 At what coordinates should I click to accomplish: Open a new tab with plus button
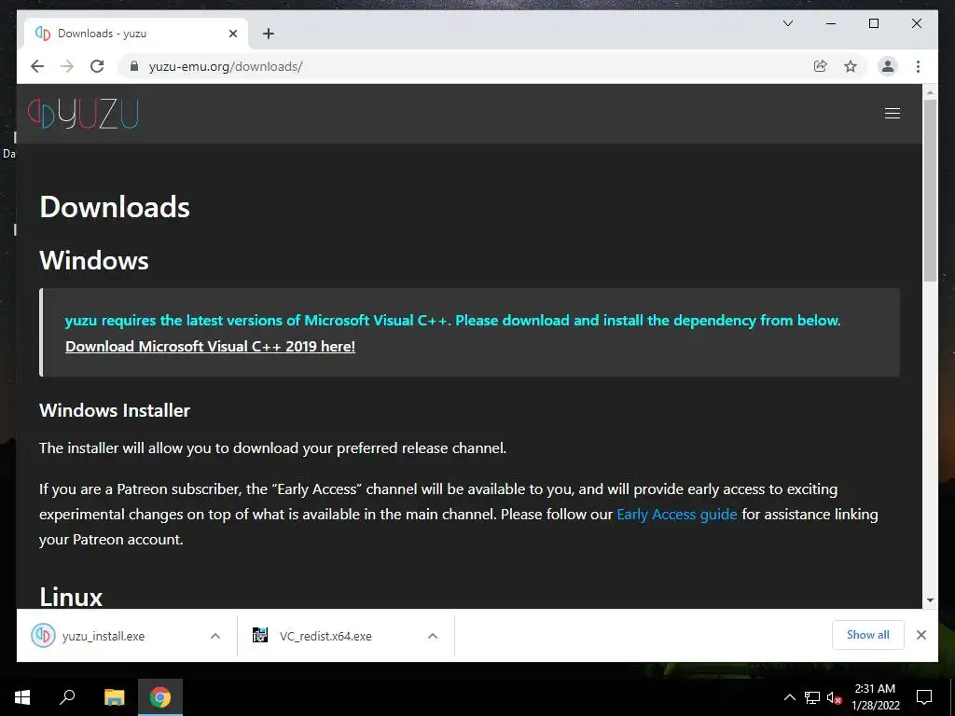tap(269, 34)
